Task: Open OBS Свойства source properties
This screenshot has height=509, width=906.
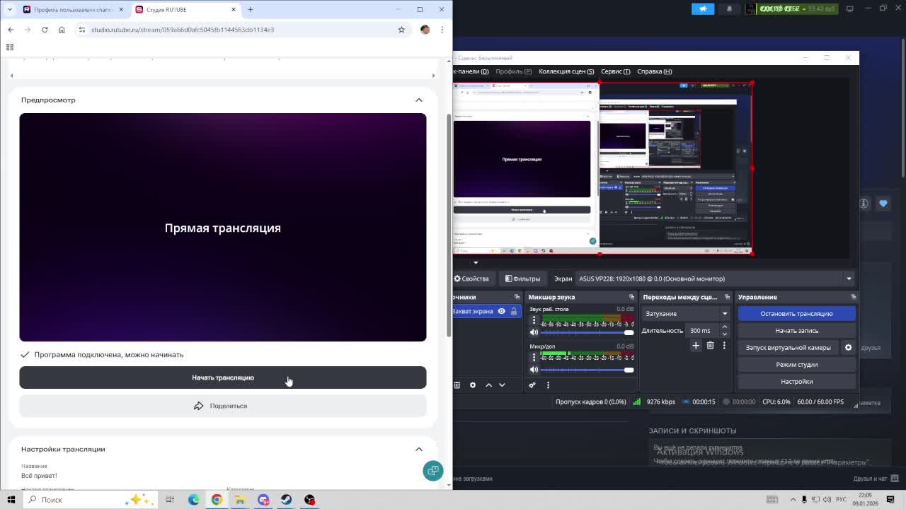Action: click(x=471, y=279)
